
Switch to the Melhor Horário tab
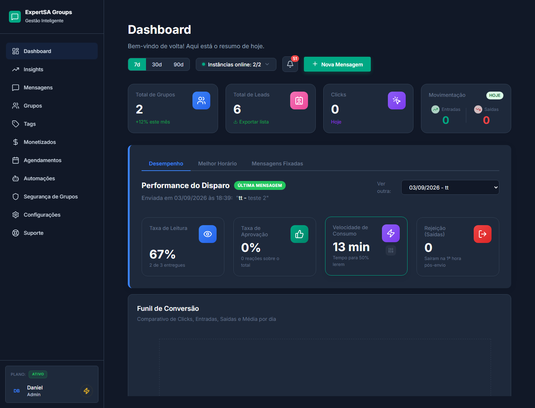coord(217,164)
